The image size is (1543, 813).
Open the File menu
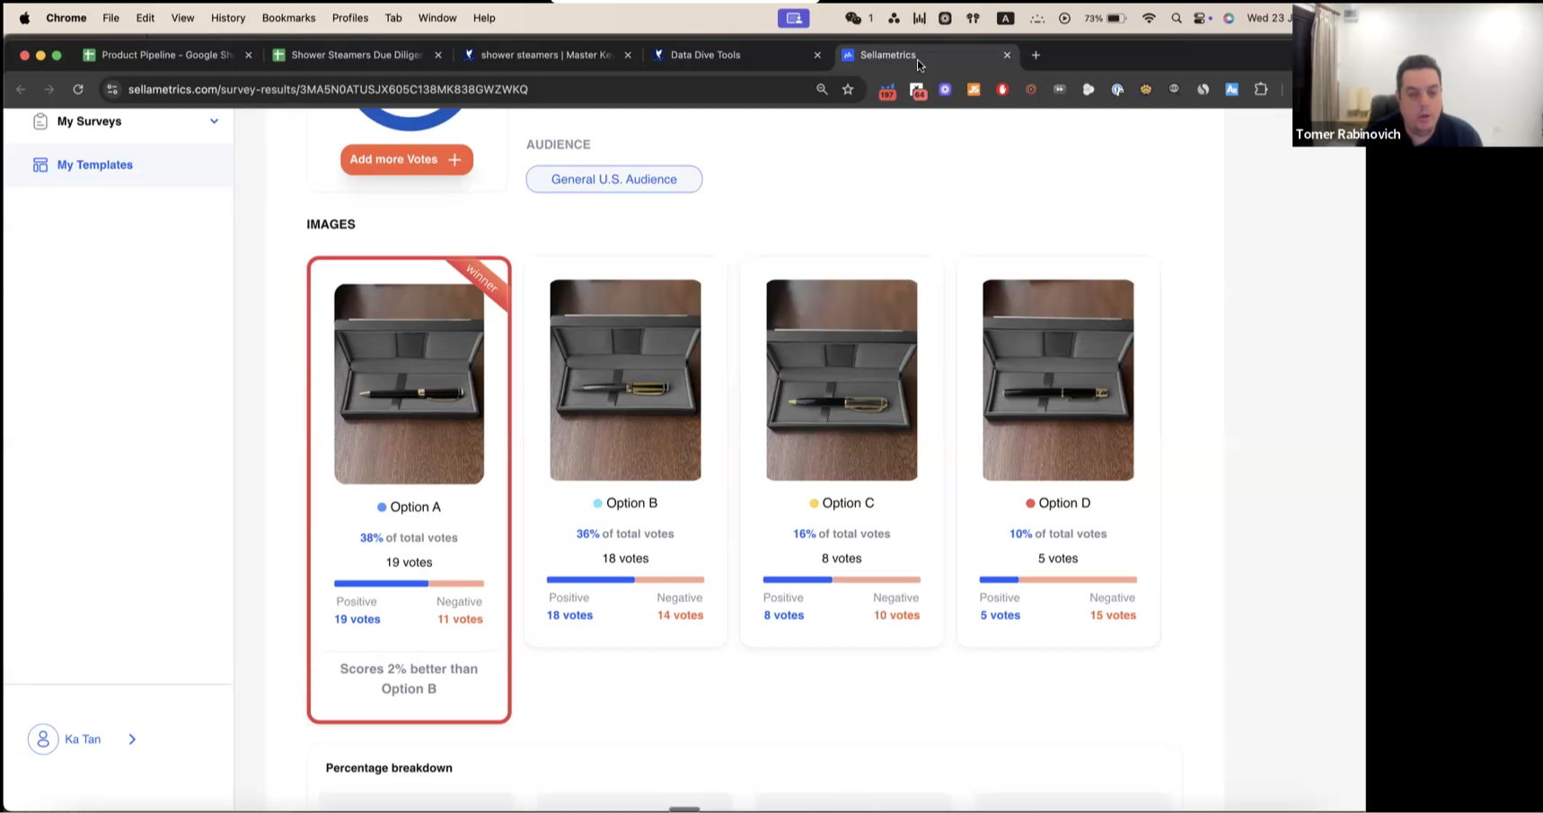pyautogui.click(x=110, y=18)
